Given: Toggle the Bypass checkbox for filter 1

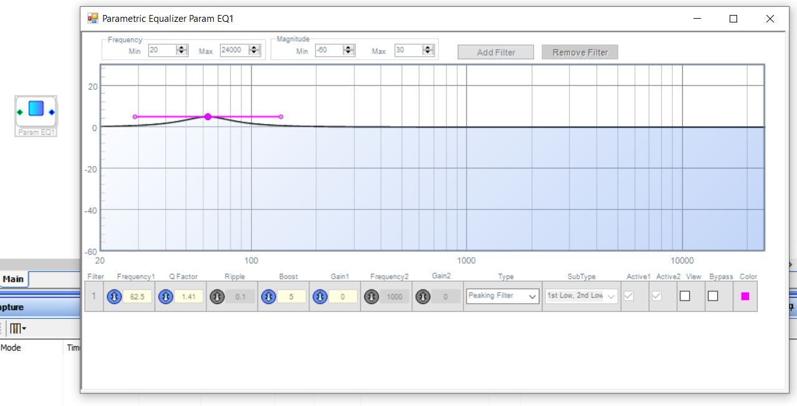Looking at the screenshot, I should coord(713,296).
